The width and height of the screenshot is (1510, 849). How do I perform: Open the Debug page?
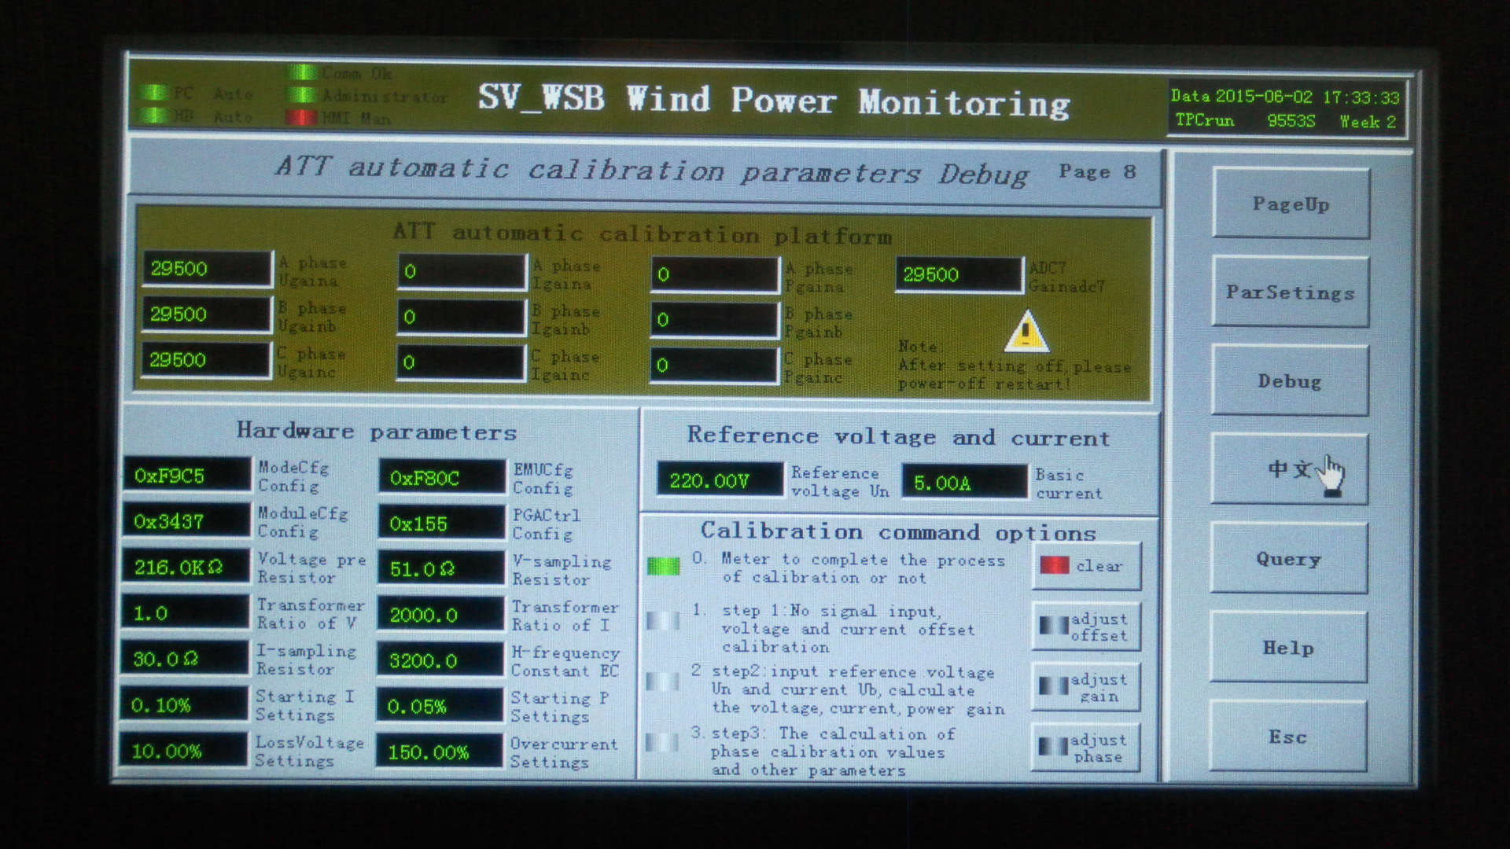coord(1290,380)
